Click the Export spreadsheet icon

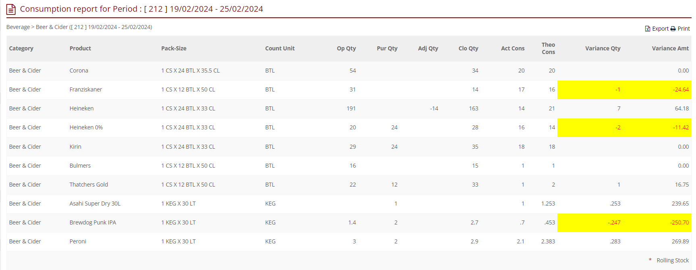click(647, 29)
